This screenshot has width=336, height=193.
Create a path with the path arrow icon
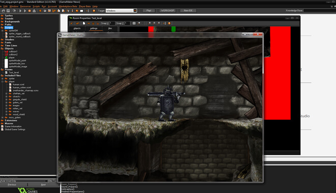click(54, 11)
